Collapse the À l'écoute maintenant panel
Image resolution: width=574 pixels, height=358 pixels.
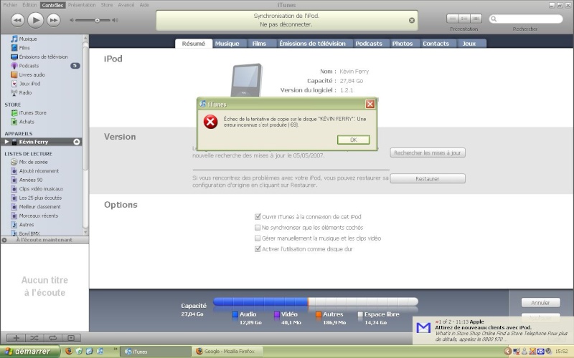(4, 240)
